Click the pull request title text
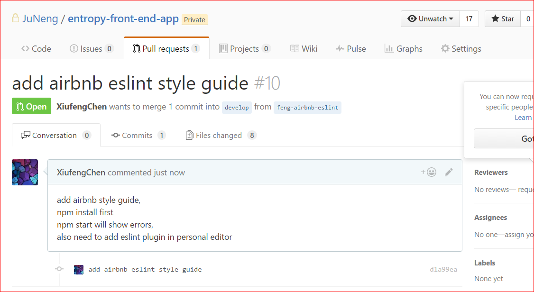Viewport: 534px width, 292px height. click(130, 83)
